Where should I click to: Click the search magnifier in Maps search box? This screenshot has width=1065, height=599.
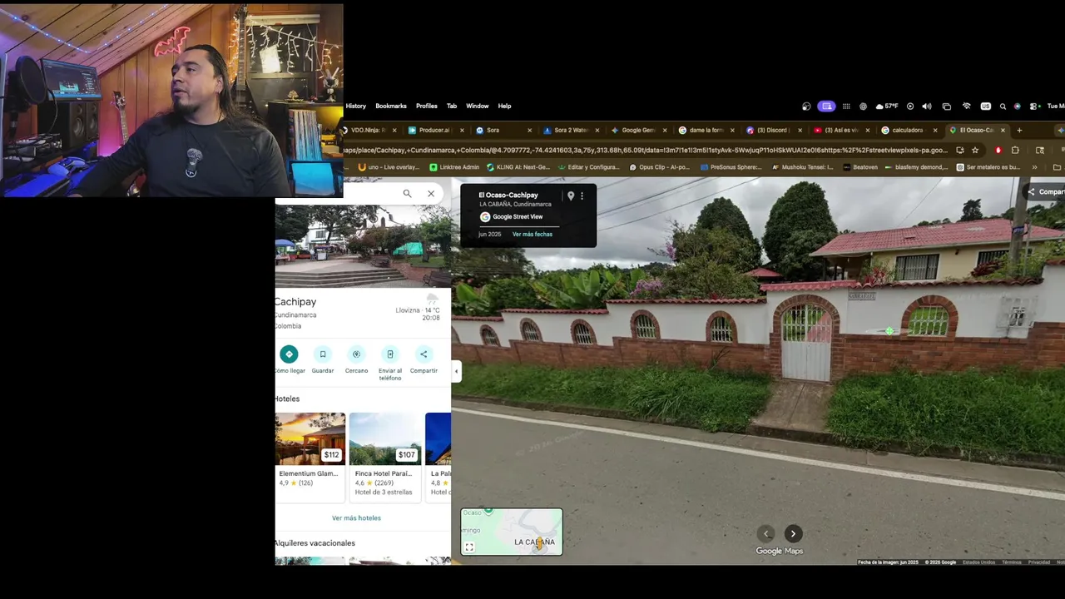coord(407,194)
